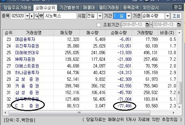Click the sell volume value 399,748
This screenshot has width=185, height=125.
72,86
